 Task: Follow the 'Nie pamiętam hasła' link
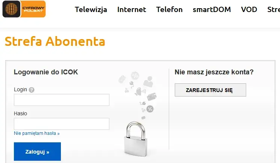(x=37, y=133)
